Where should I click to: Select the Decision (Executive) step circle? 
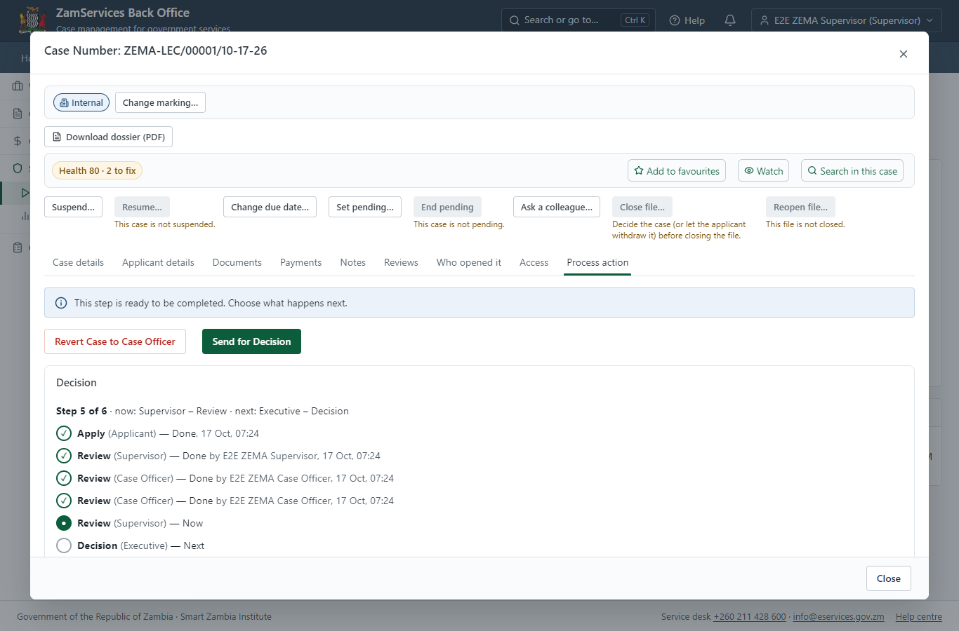[x=64, y=545]
